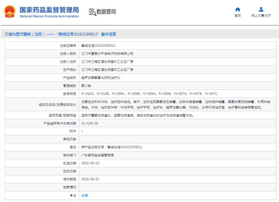Click 其他内容 row label

coord(70,139)
